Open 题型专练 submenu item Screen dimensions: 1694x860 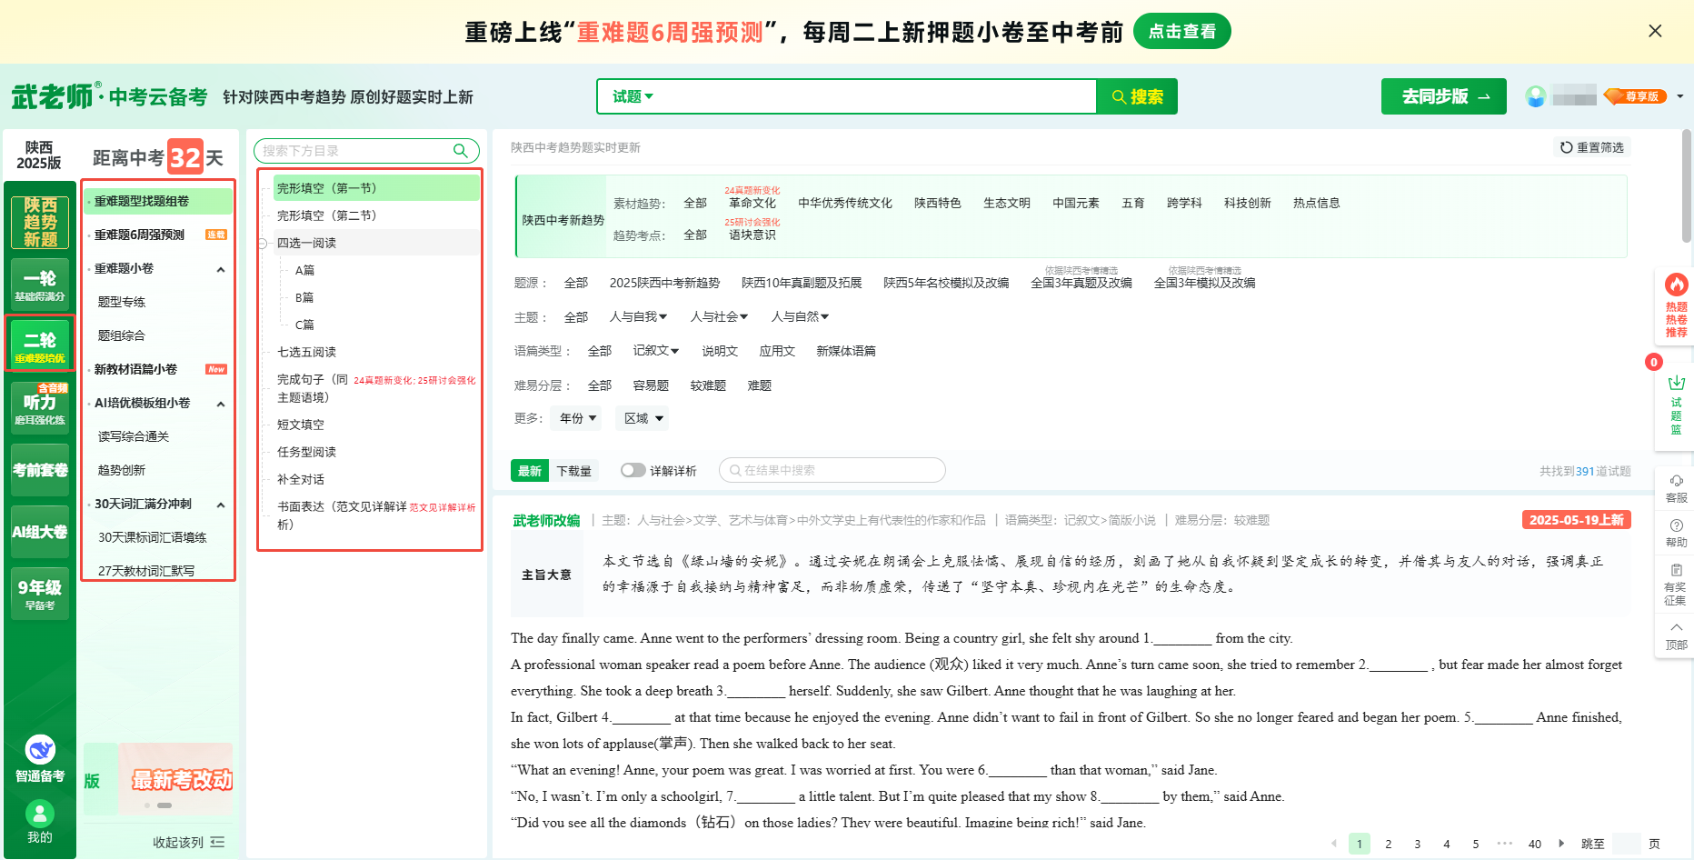(122, 302)
